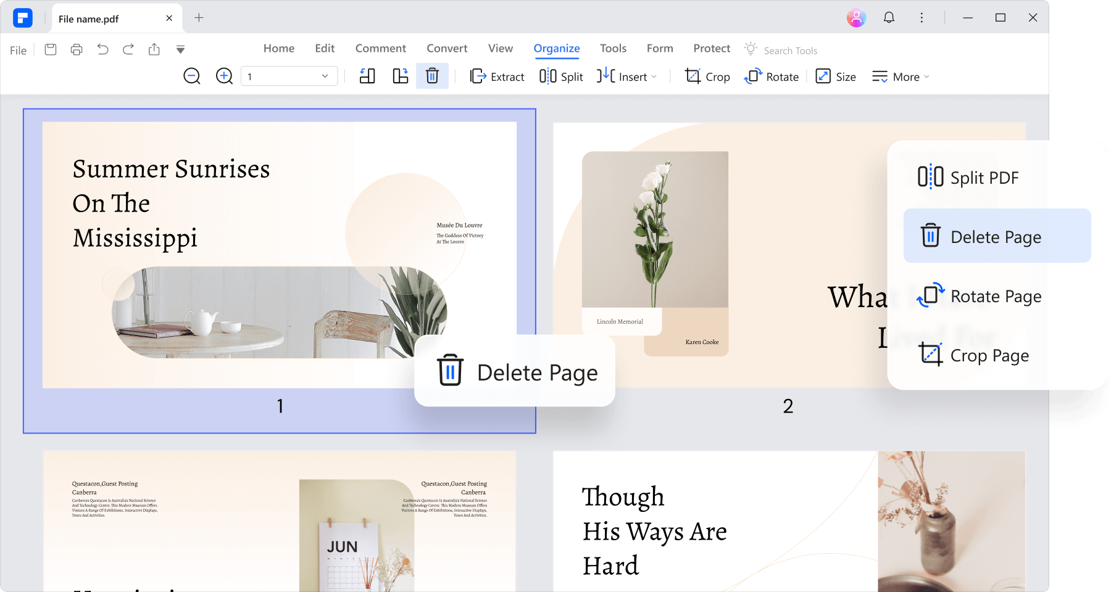
Task: Click the trash delete icon in toolbar
Action: pyautogui.click(x=432, y=76)
